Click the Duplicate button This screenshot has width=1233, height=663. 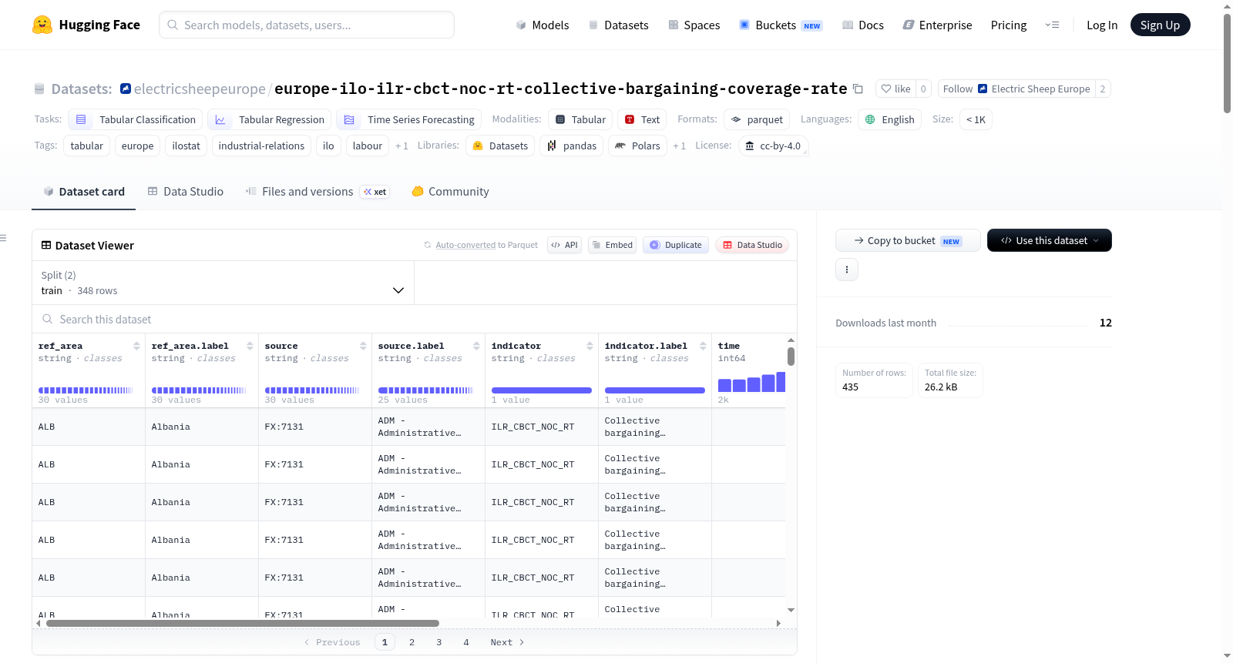click(x=676, y=245)
